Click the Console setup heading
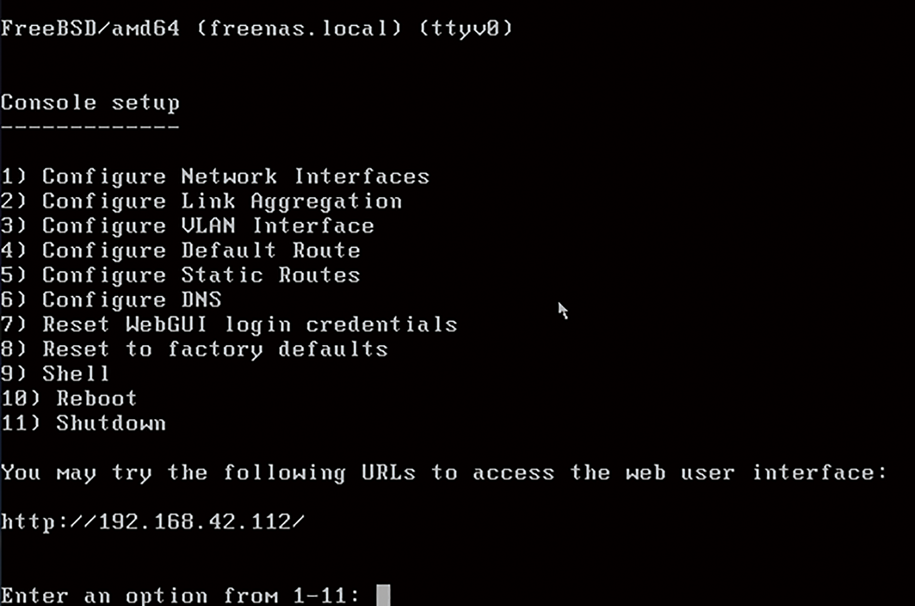The image size is (915, 606). click(90, 103)
